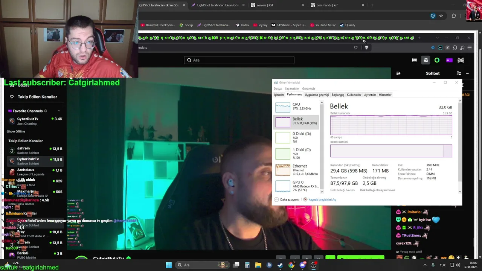
Task: Open Task View from the taskbar
Action: (x=236, y=265)
